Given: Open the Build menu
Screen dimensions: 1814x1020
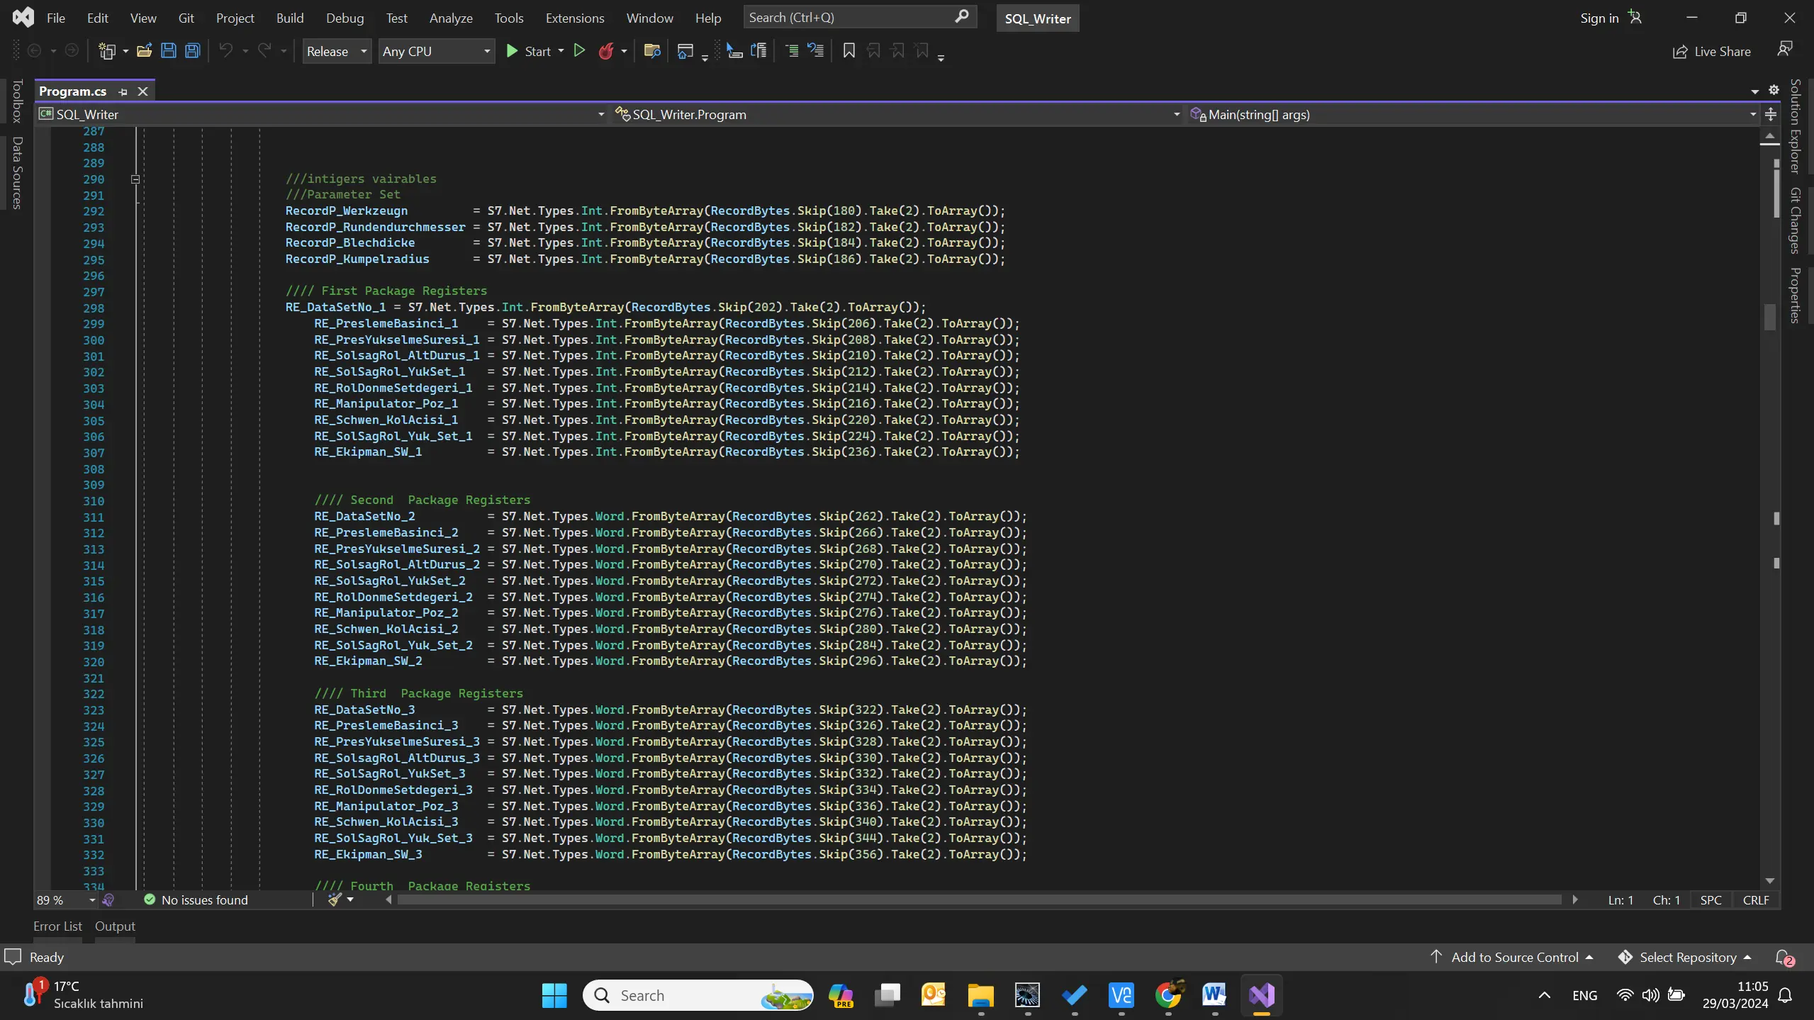Looking at the screenshot, I should (289, 18).
